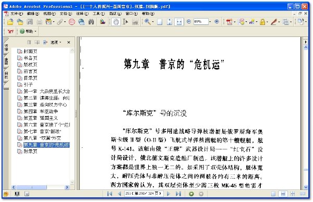This screenshot has height=202, width=313.
Task: Open the pen Sign dropdown arrow
Action: click(x=279, y=22)
